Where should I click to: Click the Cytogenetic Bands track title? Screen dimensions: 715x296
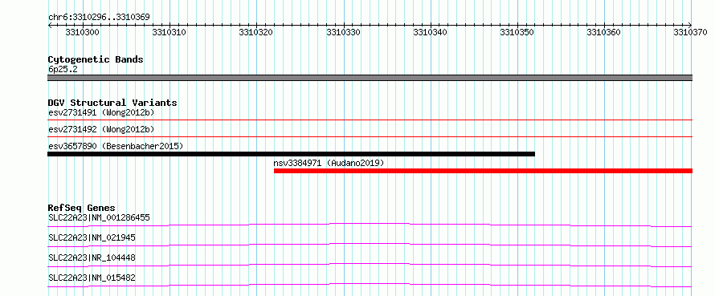click(96, 59)
